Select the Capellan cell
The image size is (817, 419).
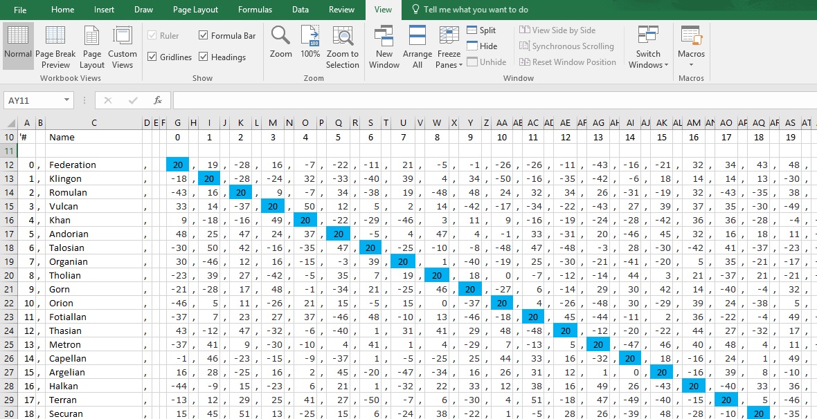tap(93, 359)
